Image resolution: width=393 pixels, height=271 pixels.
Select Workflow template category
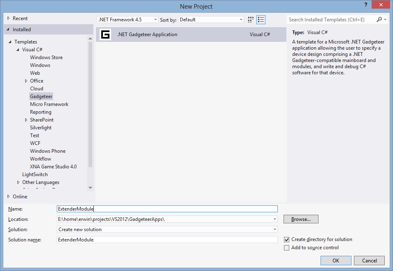(40, 159)
